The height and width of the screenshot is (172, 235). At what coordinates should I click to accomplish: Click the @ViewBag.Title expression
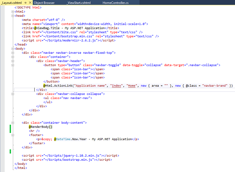47,28
